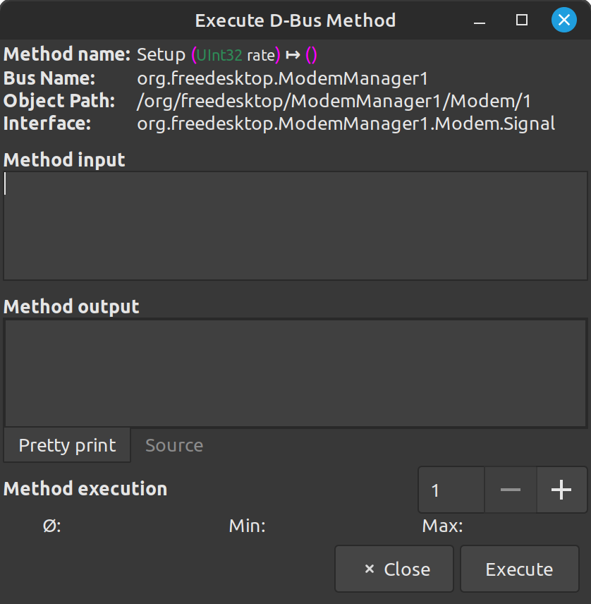591x604 pixels.
Task: Select the Modem.Signal interface text
Action: [x=346, y=124]
